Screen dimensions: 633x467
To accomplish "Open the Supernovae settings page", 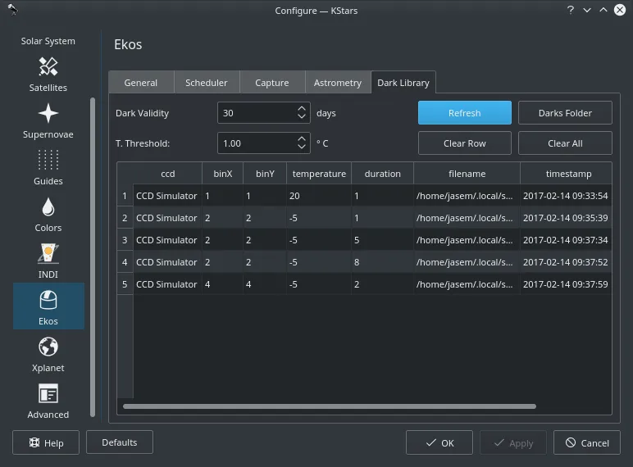I will click(48, 121).
